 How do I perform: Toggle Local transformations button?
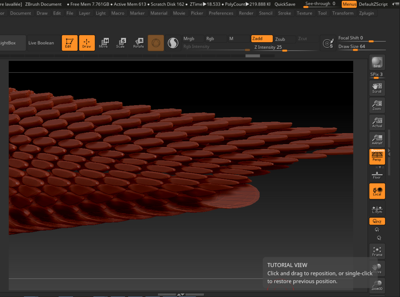tap(377, 191)
